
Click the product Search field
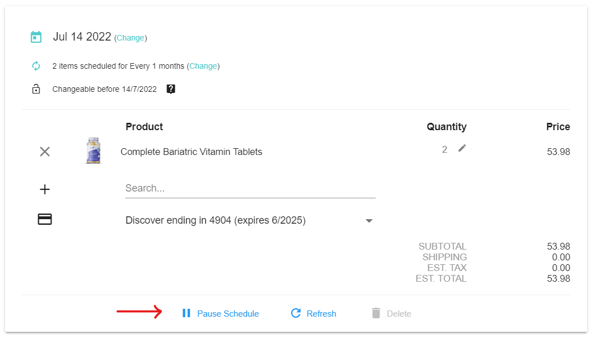click(250, 188)
